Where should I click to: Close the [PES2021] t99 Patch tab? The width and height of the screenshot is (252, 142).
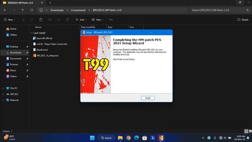coord(42,3)
